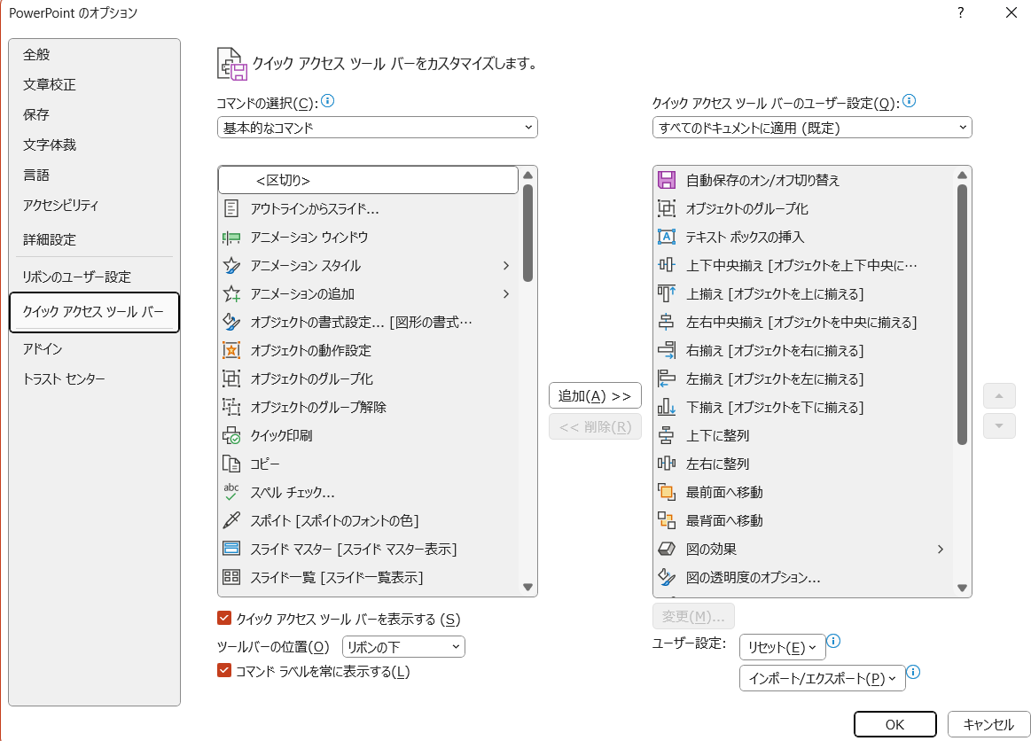Viewport: 1031px width, 741px height.
Task: Click the 左揃え align left icon
Action: [x=666, y=378]
